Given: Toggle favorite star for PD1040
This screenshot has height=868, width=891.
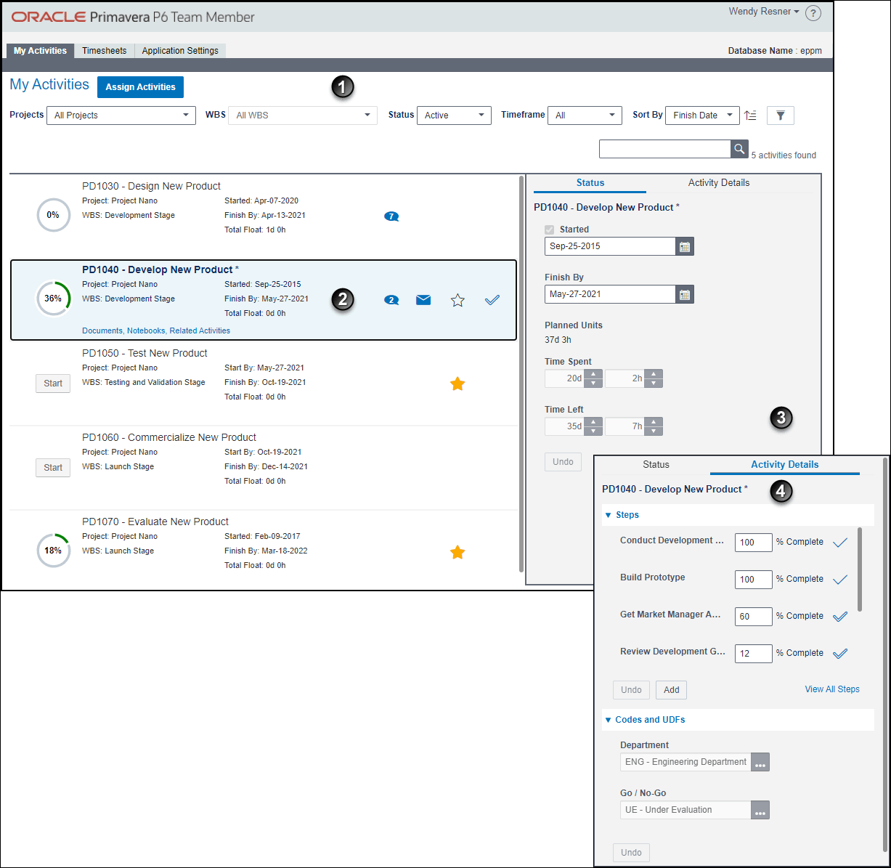Looking at the screenshot, I should [x=457, y=300].
